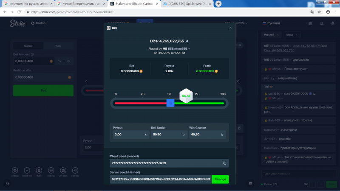Open the 555artem555 account dropdown in header
The image size is (340, 191).
tap(236, 23)
